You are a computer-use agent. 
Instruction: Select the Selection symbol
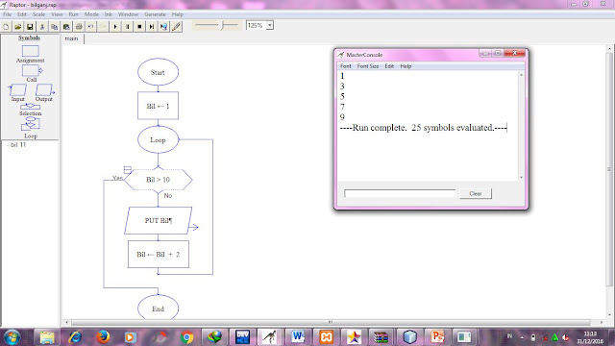(30, 107)
